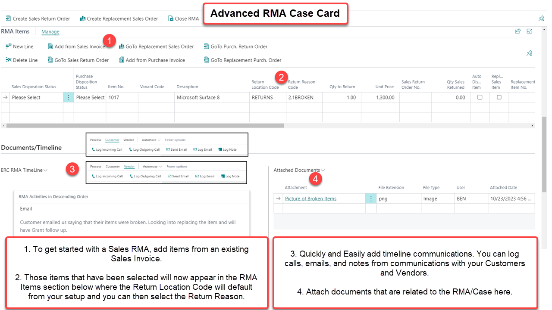Click Log Email in Customer toolbar
This screenshot has width=552, height=310.
[x=203, y=149]
